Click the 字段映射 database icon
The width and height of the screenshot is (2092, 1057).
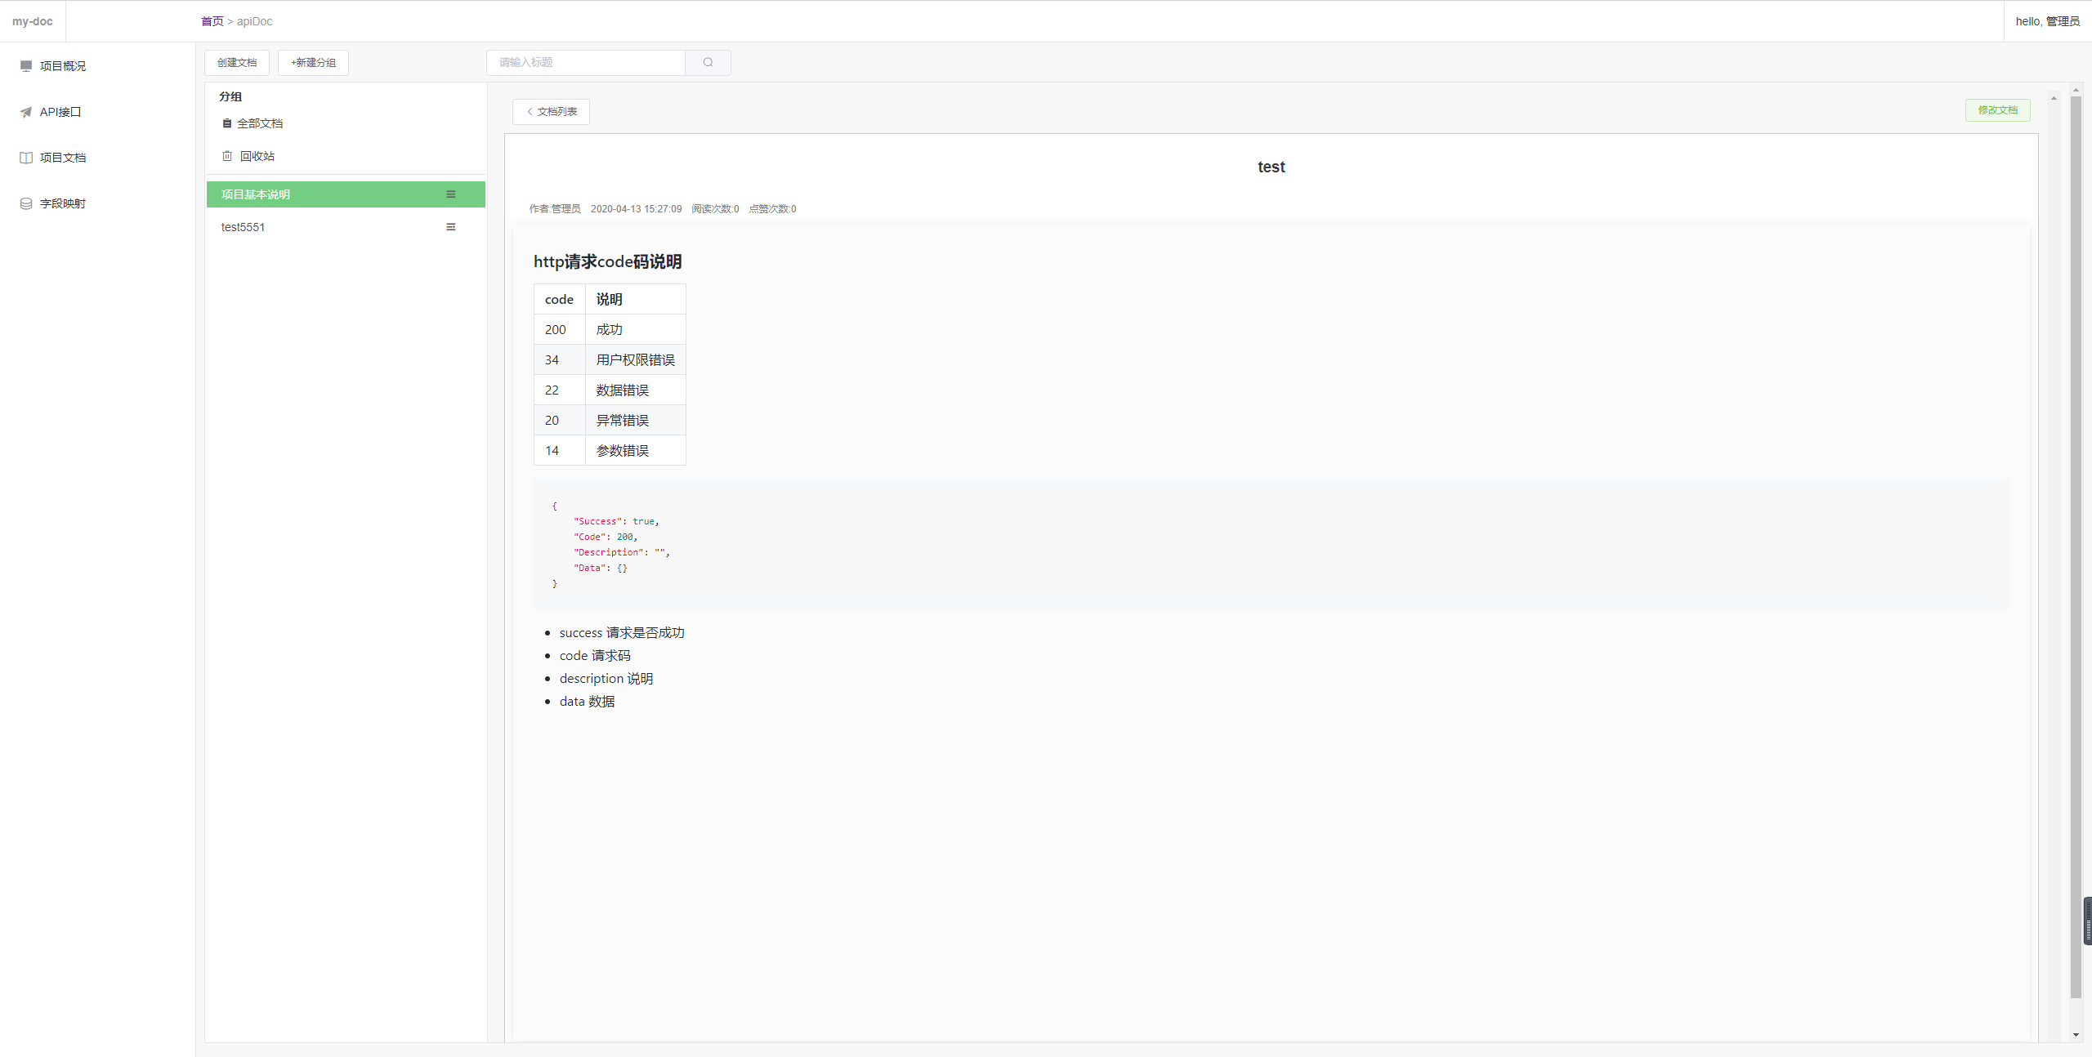coord(26,203)
